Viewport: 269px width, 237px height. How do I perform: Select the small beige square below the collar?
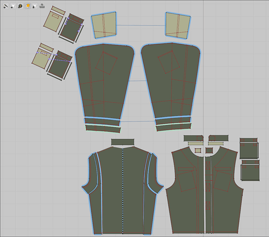[198, 151]
